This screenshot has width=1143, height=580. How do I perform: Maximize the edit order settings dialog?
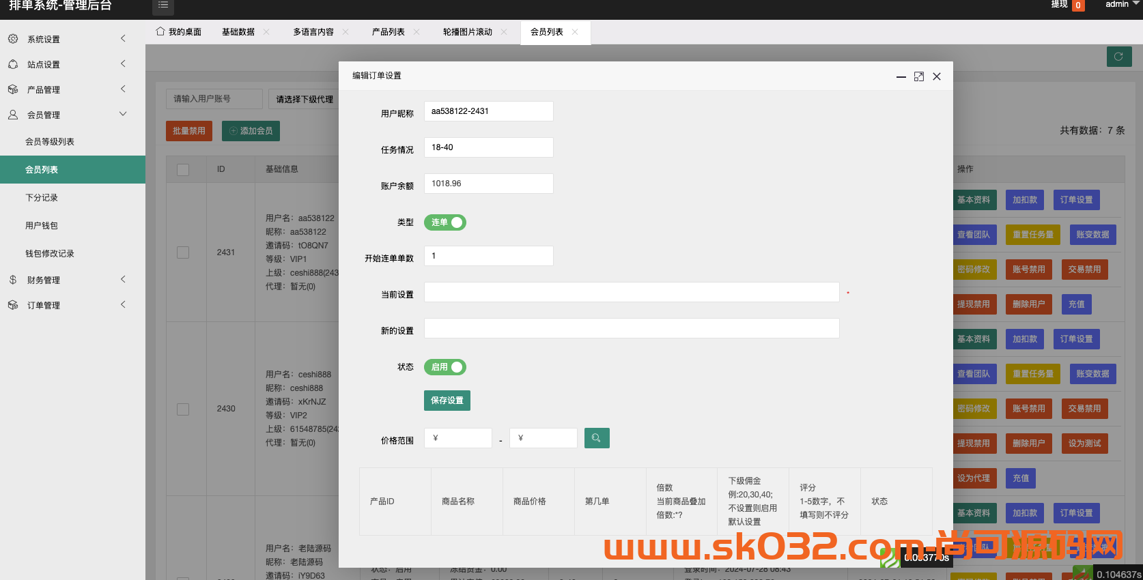coord(919,76)
